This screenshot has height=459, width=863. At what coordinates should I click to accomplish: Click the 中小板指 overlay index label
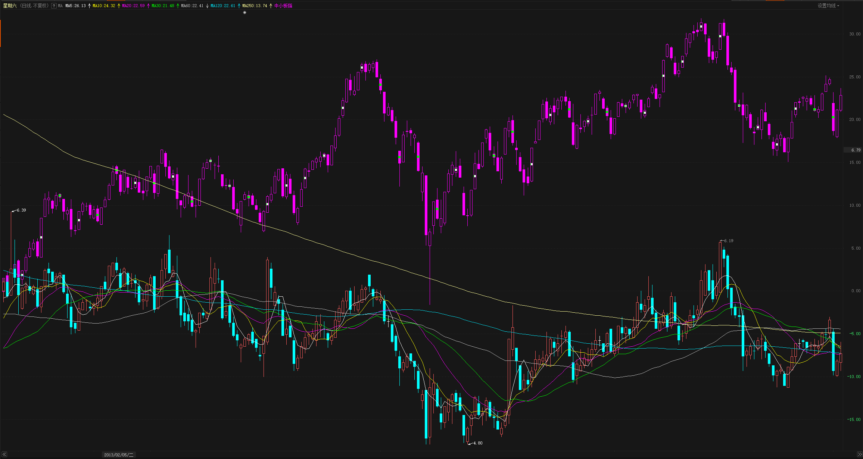(283, 6)
